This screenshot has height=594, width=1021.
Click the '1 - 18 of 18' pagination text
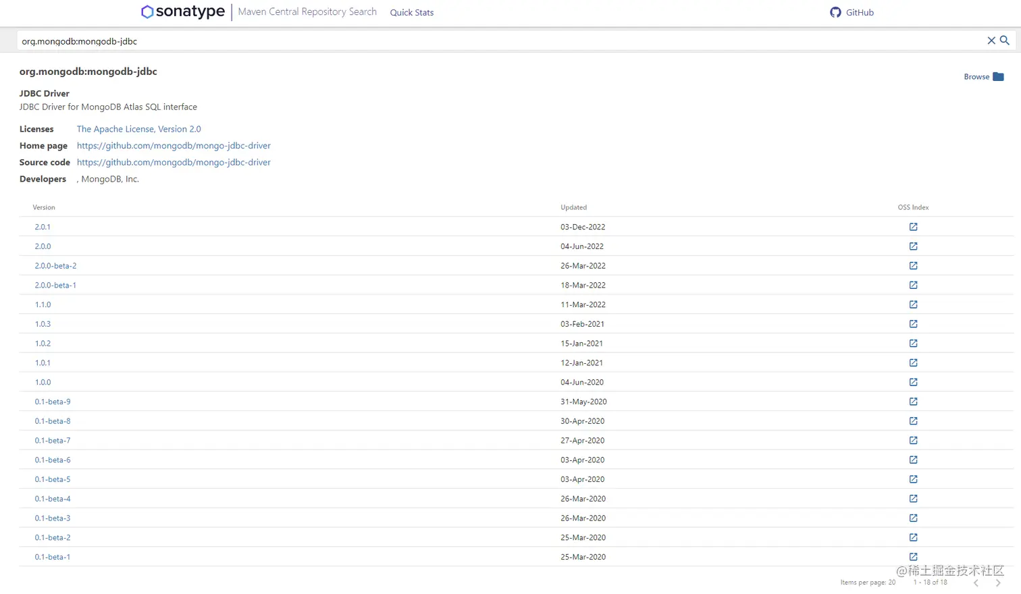(x=931, y=583)
